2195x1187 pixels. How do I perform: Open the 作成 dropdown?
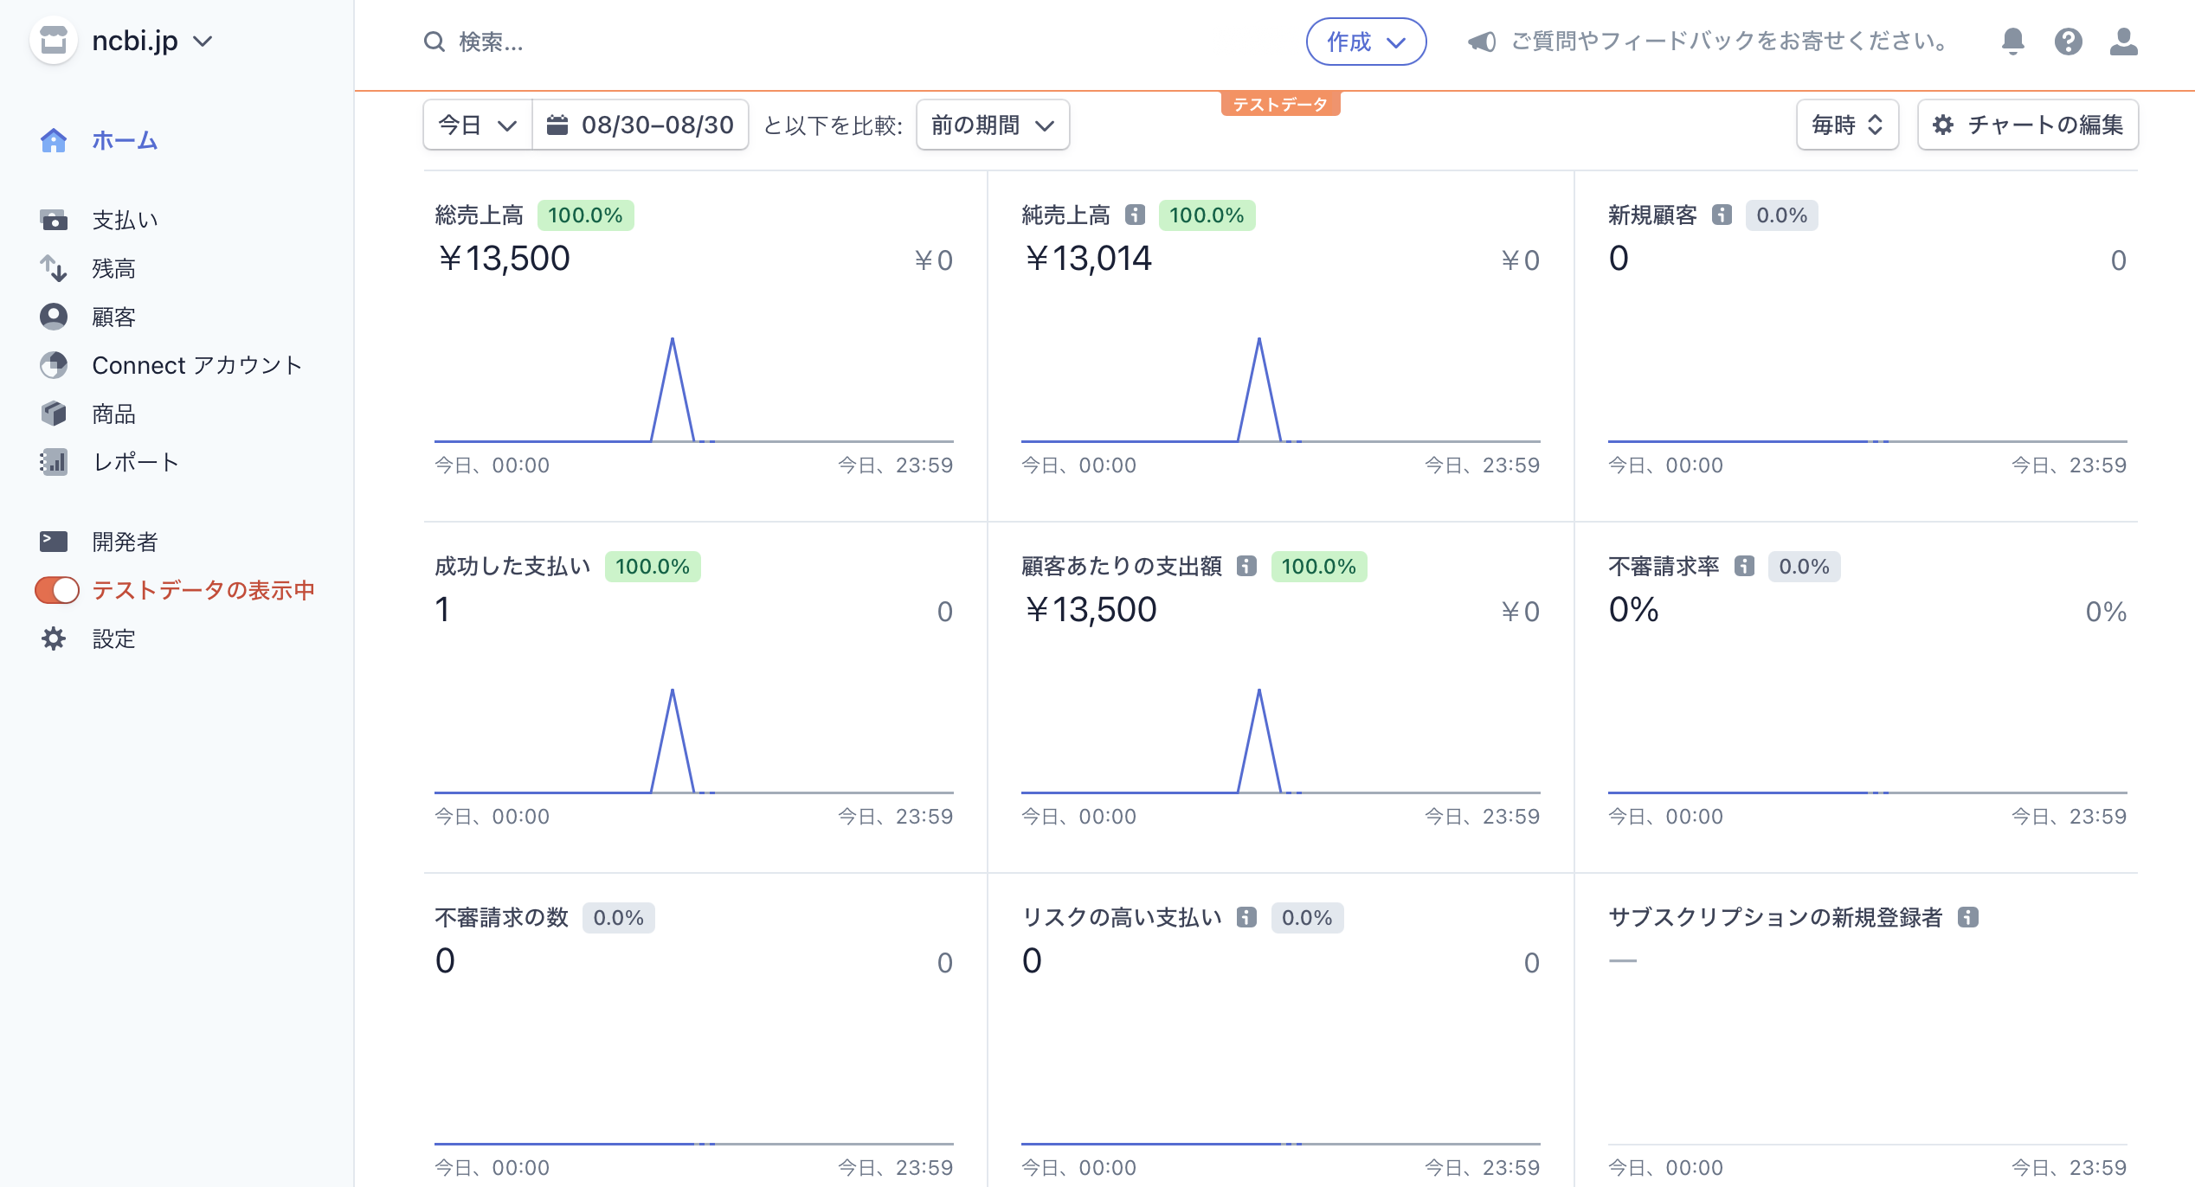(x=1365, y=41)
